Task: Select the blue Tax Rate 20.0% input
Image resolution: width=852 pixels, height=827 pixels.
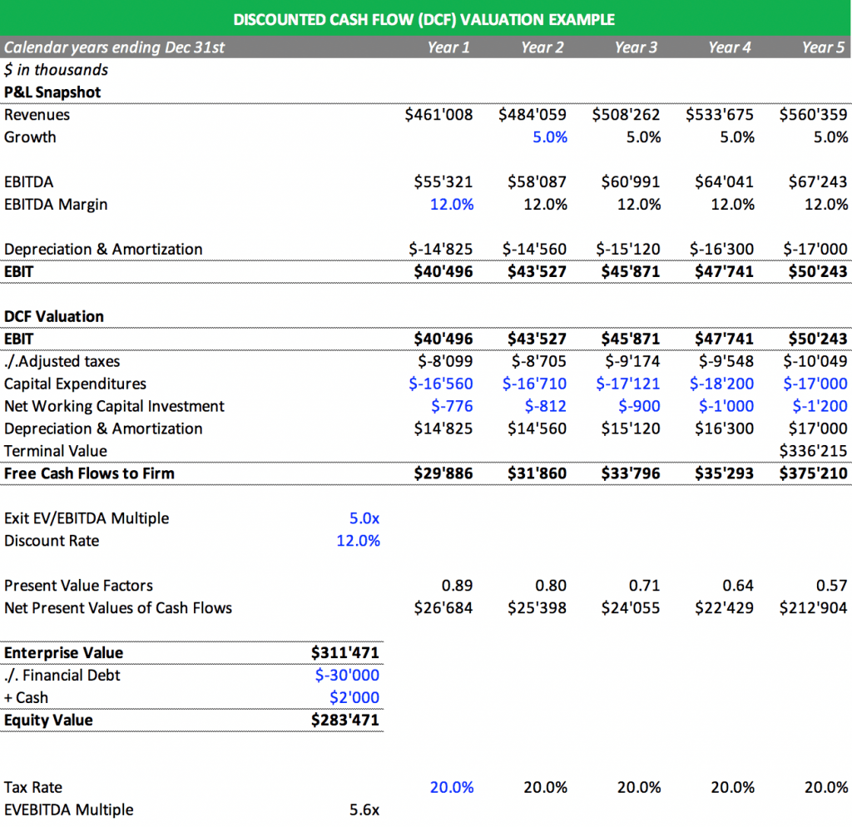Action: click(452, 787)
